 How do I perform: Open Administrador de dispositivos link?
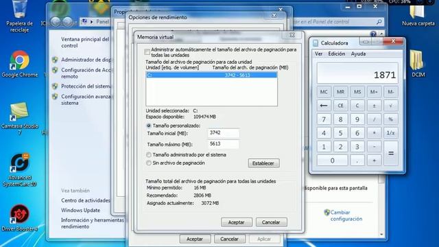click(x=86, y=60)
